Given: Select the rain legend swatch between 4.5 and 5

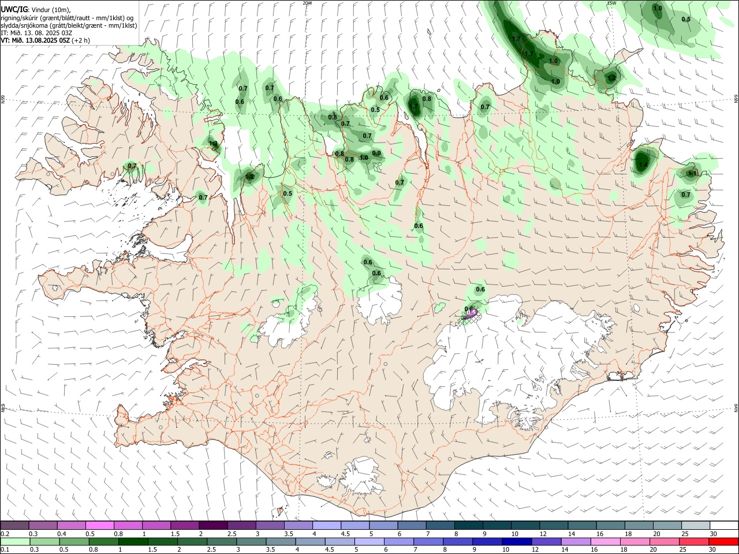Looking at the screenshot, I should tap(339, 541).
